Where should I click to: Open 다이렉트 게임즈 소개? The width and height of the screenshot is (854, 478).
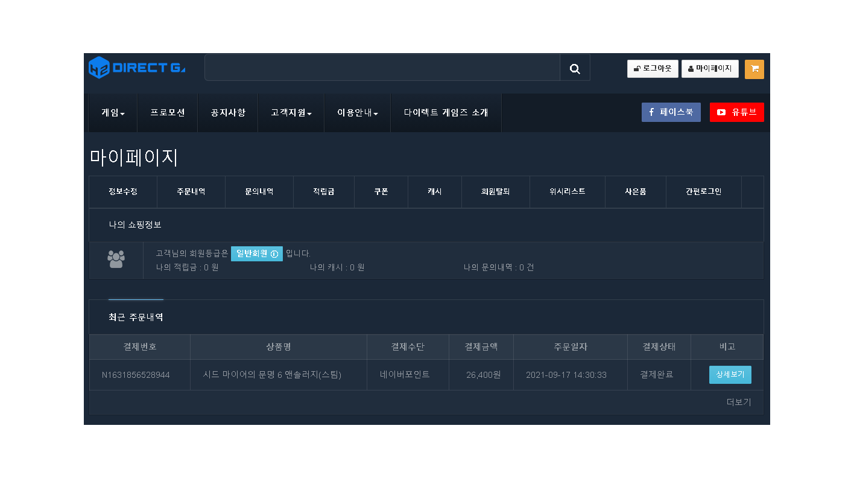(446, 113)
